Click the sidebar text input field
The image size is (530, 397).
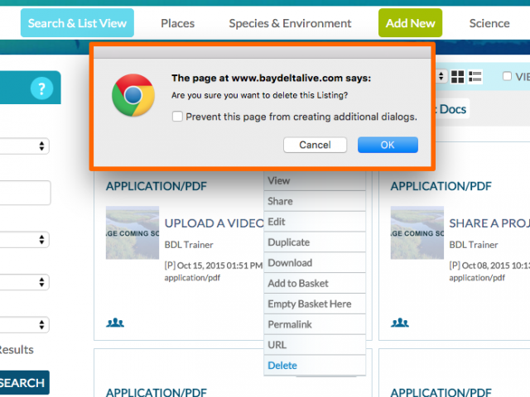[x=24, y=193]
